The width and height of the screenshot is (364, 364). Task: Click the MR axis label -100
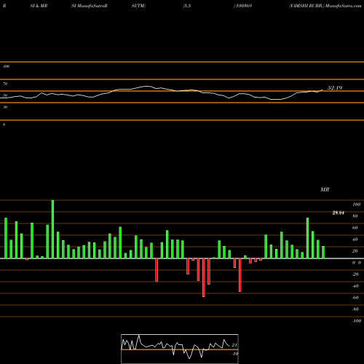[357, 321]
